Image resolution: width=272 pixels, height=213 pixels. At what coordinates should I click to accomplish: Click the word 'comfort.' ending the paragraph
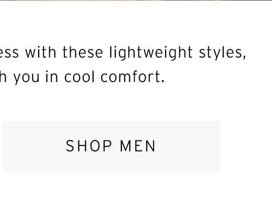(132, 77)
